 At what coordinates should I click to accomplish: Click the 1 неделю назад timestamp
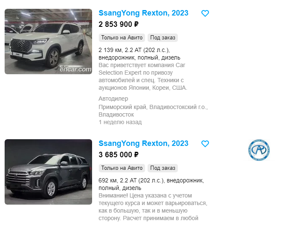click(x=120, y=122)
